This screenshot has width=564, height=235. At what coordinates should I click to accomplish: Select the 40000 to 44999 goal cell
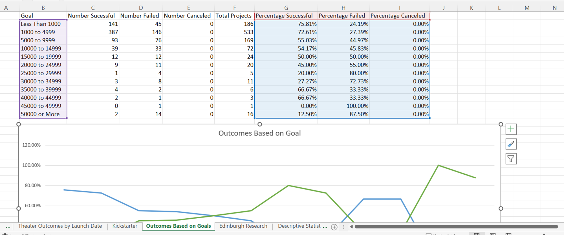point(43,98)
